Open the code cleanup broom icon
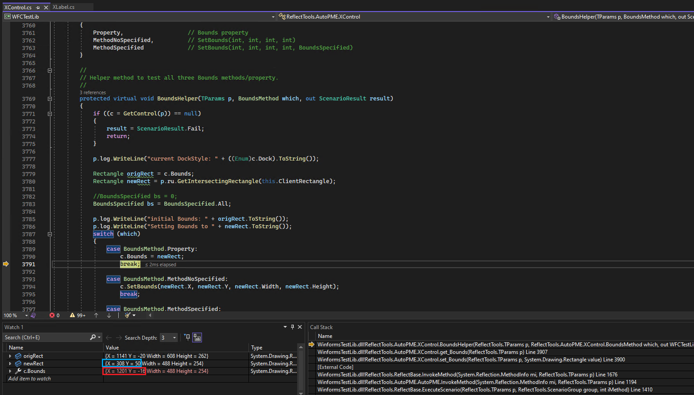Viewport: 694px width, 395px height. (x=128, y=315)
